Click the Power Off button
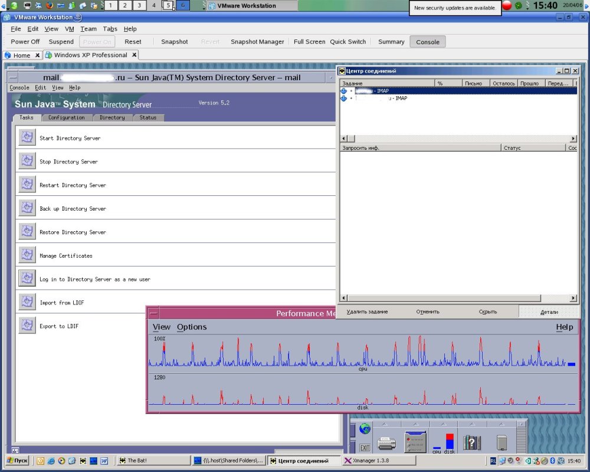This screenshot has width=590, height=472. 25,42
